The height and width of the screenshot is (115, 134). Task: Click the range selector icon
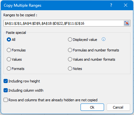pos(127,23)
